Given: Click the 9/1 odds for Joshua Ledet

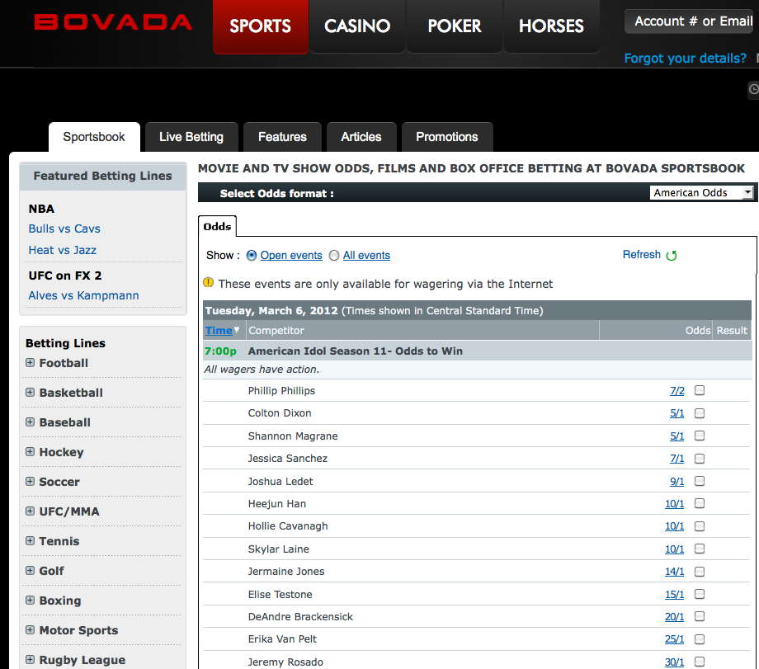Looking at the screenshot, I should (x=677, y=481).
